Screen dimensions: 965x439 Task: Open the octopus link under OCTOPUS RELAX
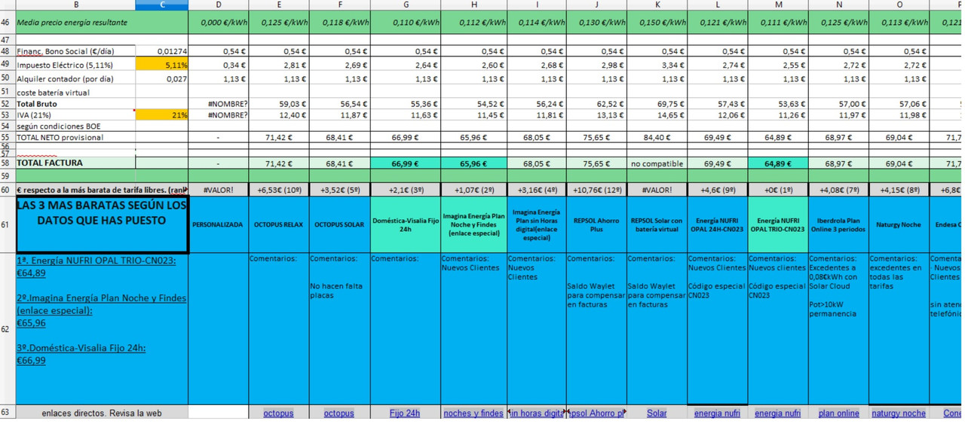278,413
